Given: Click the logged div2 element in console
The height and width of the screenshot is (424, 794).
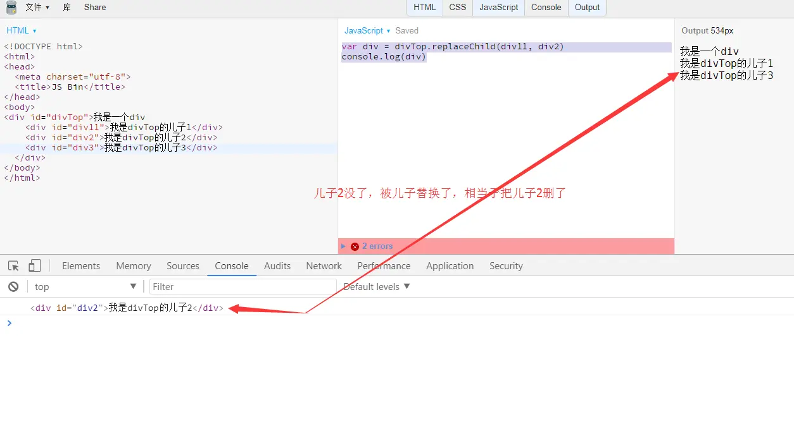Looking at the screenshot, I should point(127,308).
